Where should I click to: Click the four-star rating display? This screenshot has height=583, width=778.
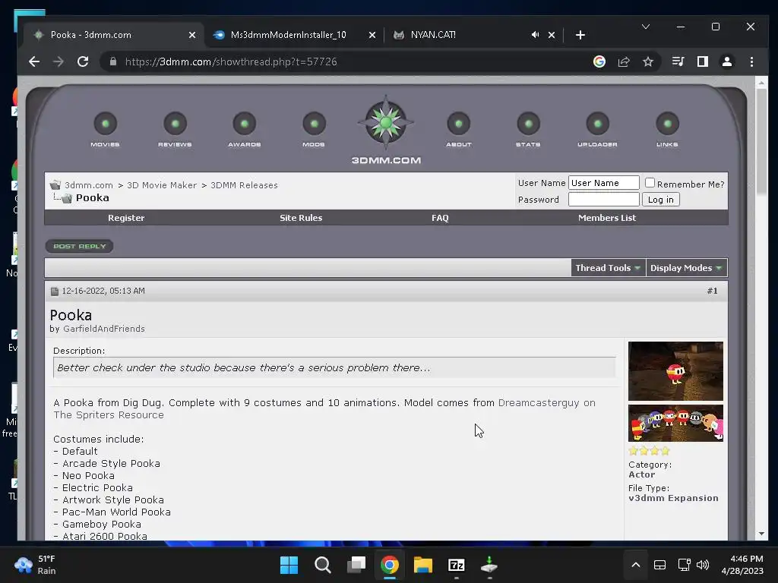649,451
